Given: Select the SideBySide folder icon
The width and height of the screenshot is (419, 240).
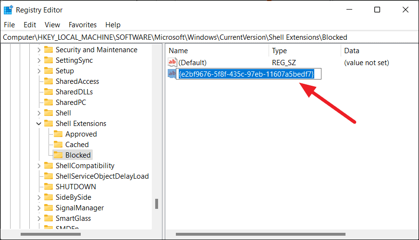Looking at the screenshot, I should (49, 197).
